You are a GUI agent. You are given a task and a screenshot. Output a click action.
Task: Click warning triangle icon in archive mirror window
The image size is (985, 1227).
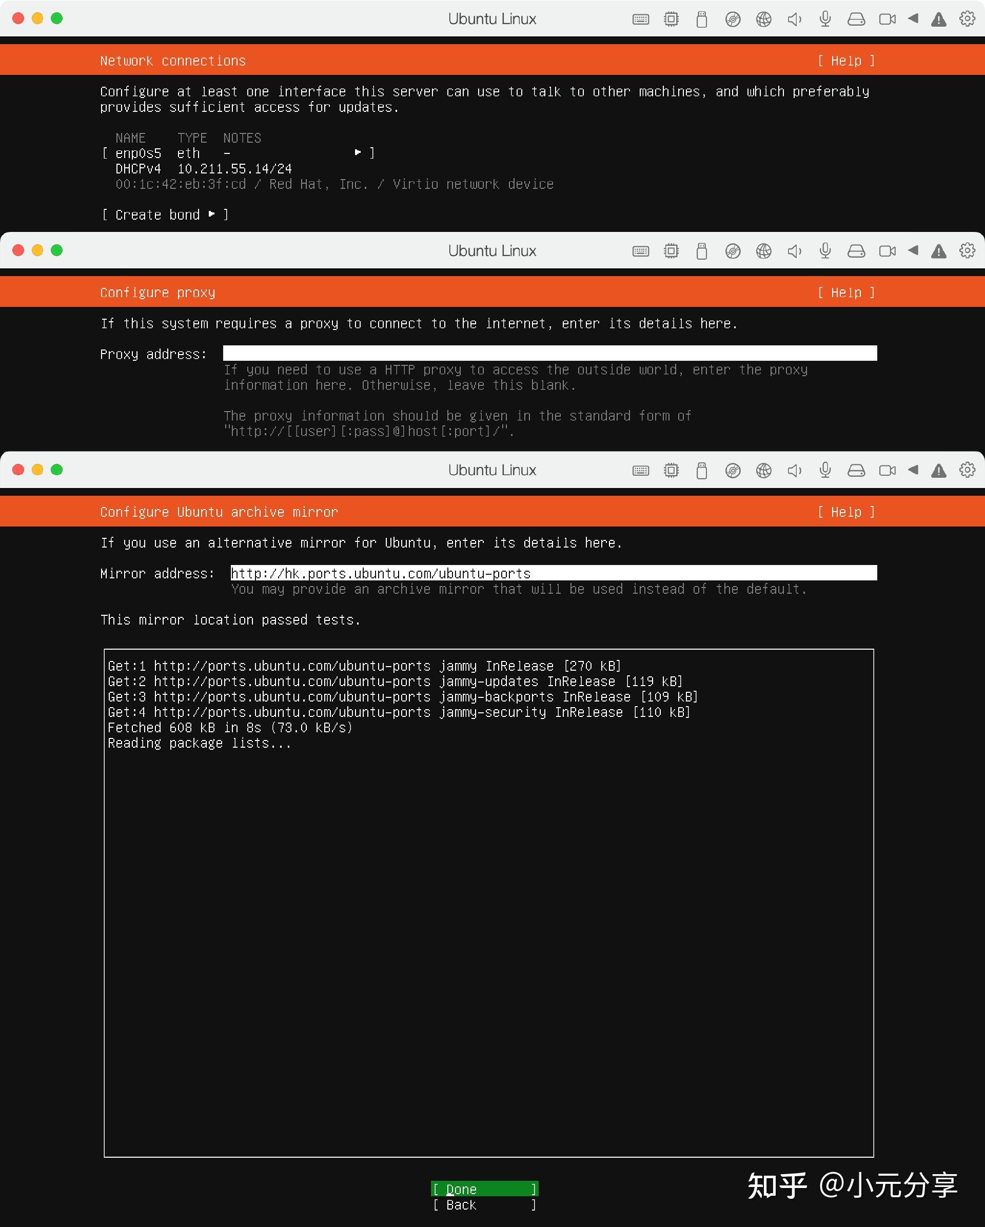coord(938,471)
